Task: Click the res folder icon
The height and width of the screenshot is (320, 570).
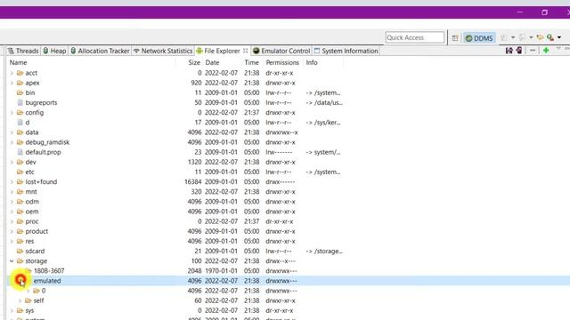Action: (20, 241)
